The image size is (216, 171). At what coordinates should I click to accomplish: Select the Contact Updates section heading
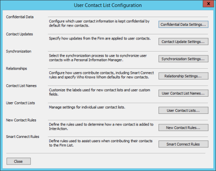19,34
